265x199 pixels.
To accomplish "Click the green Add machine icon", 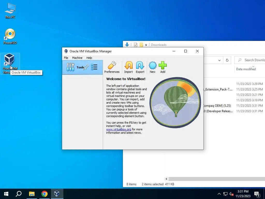I will click(163, 67).
